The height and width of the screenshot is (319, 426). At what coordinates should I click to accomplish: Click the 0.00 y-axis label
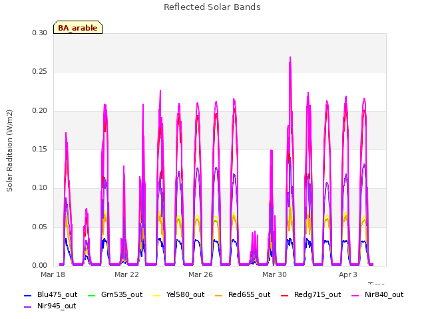40,265
